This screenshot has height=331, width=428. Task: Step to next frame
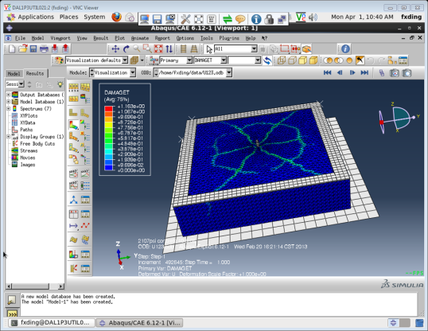[x=352, y=72]
